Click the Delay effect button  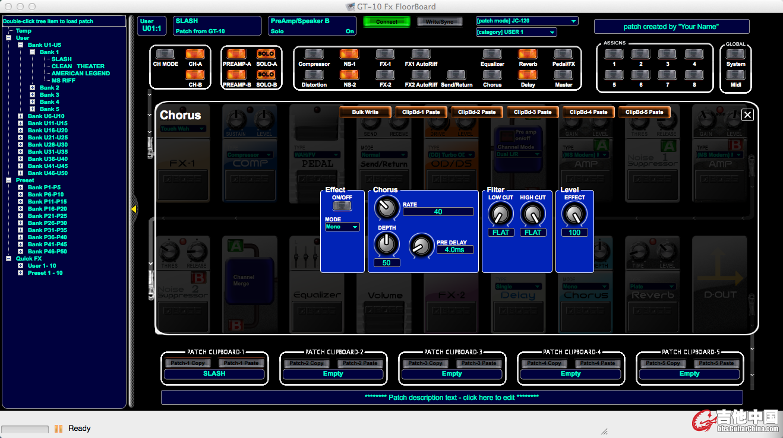tap(528, 75)
